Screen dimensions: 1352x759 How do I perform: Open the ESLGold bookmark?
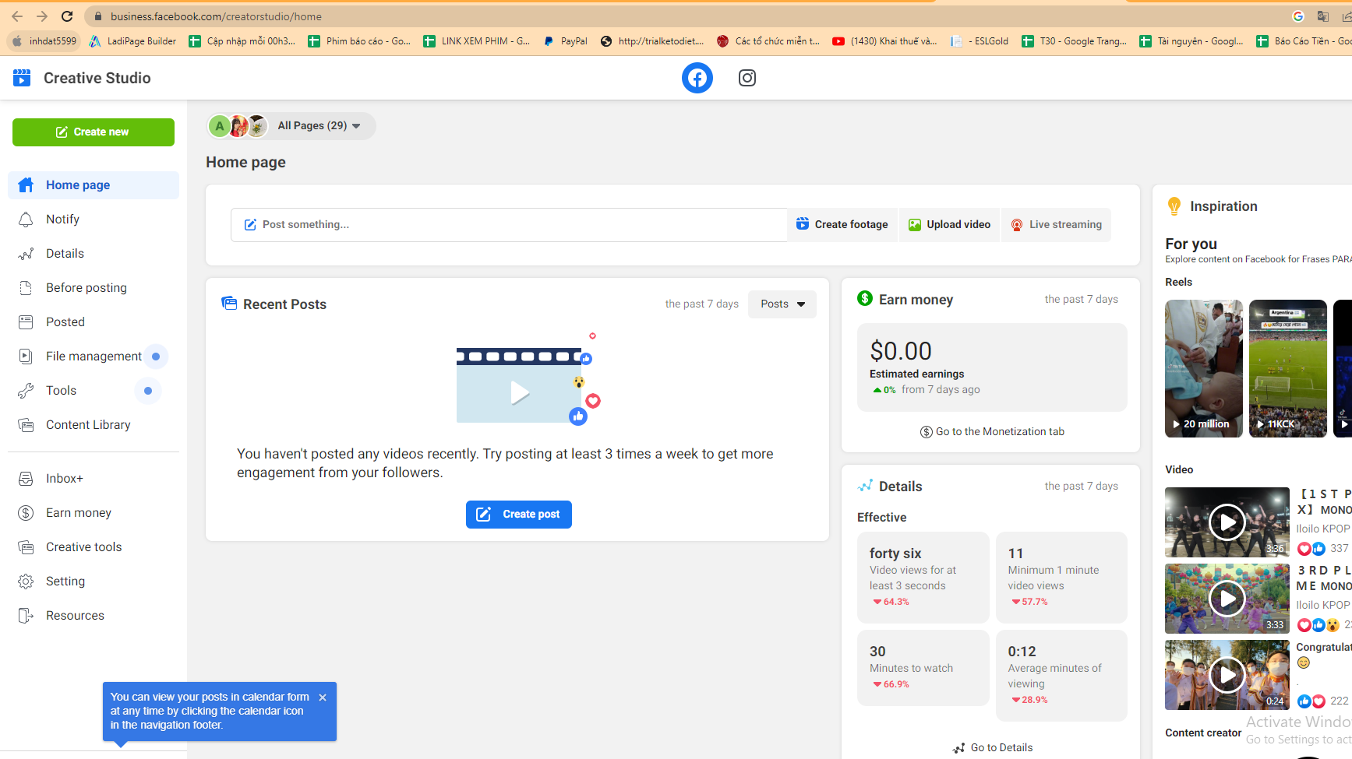[979, 41]
